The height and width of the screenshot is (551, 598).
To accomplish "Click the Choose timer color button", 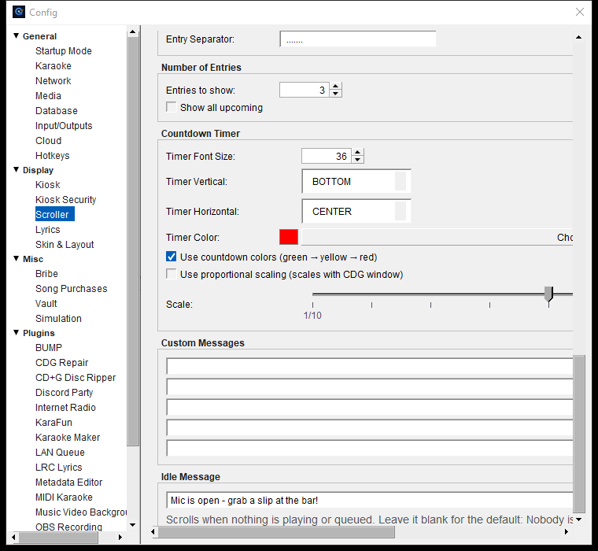I will [x=437, y=237].
